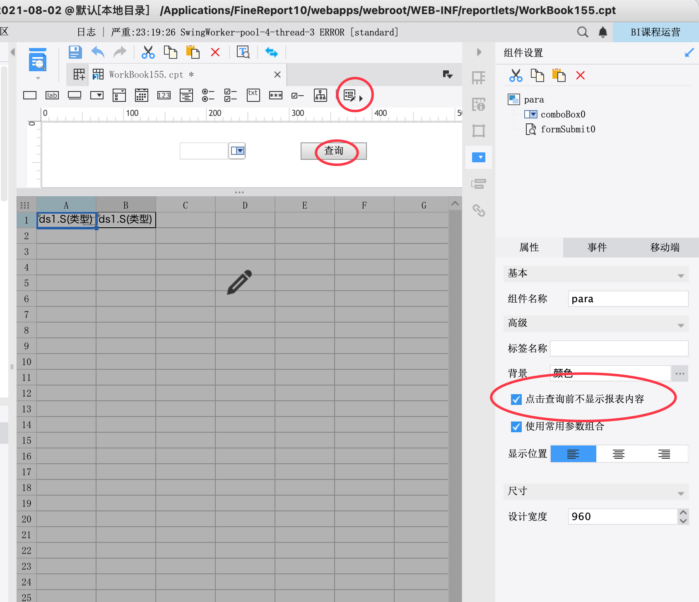Open the hyperlink sidebar panel

tap(479, 210)
